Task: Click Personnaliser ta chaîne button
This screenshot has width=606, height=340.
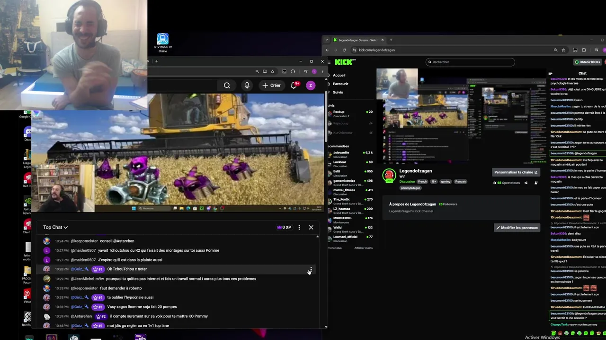Action: 516,172
